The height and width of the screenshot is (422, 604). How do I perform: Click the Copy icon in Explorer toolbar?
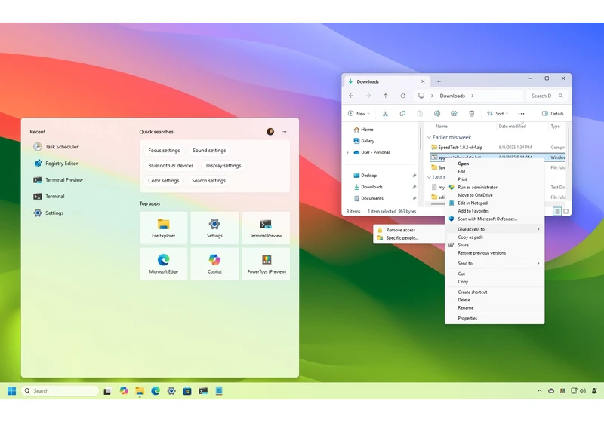click(402, 113)
